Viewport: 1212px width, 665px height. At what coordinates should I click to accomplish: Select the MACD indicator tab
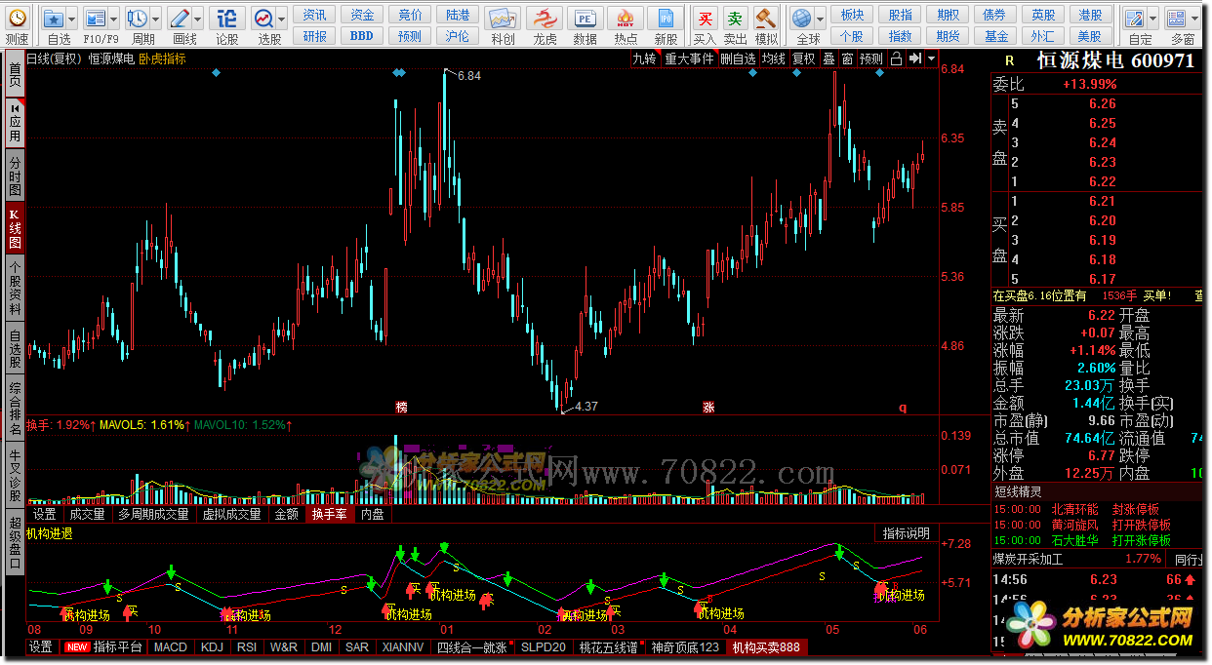tap(171, 647)
